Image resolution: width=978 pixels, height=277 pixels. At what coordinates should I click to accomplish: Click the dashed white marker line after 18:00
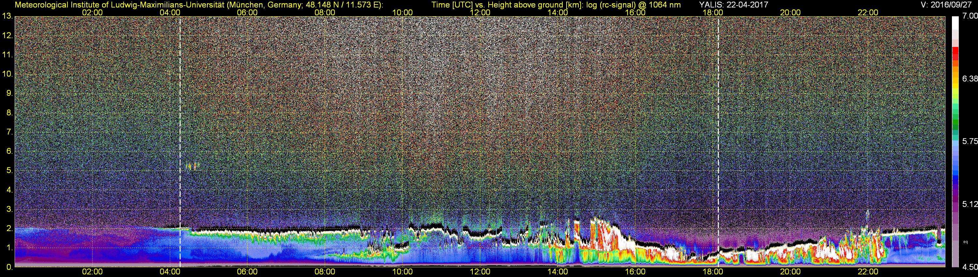[718, 141]
